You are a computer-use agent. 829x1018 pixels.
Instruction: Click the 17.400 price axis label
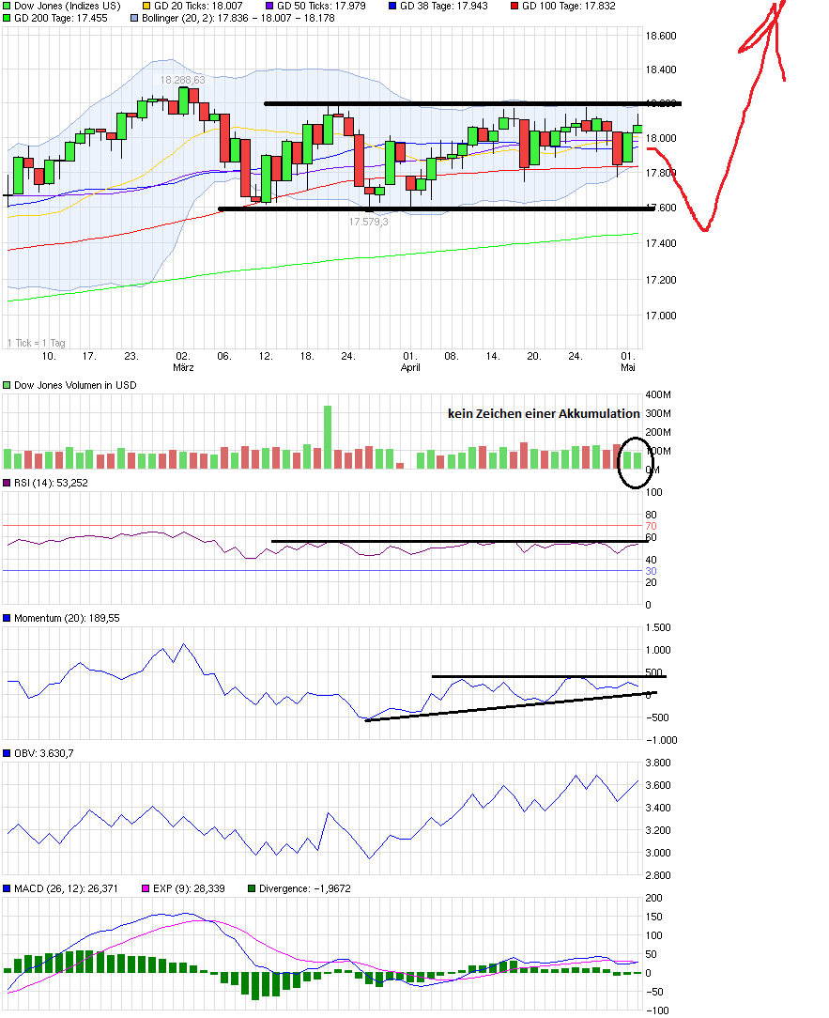coord(661,243)
